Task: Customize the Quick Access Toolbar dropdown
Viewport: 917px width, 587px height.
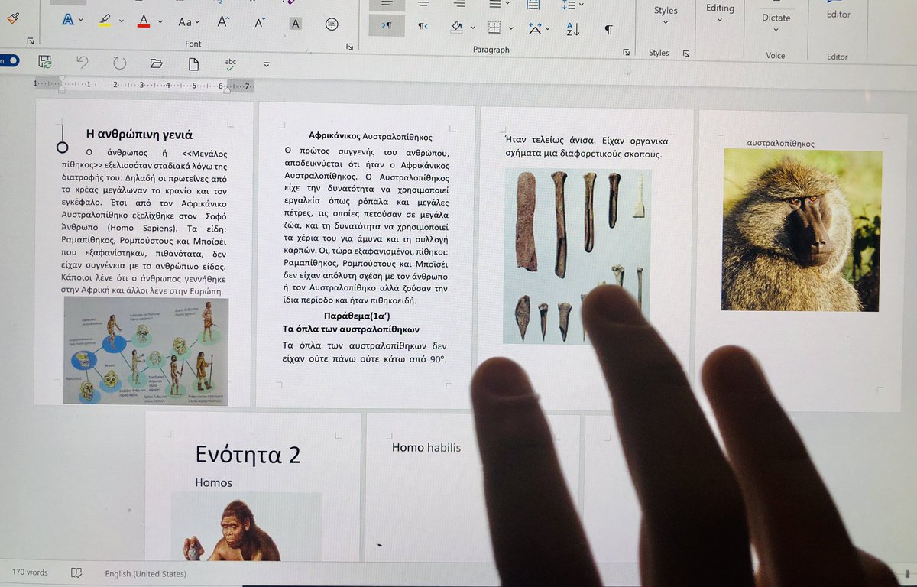Action: [267, 65]
